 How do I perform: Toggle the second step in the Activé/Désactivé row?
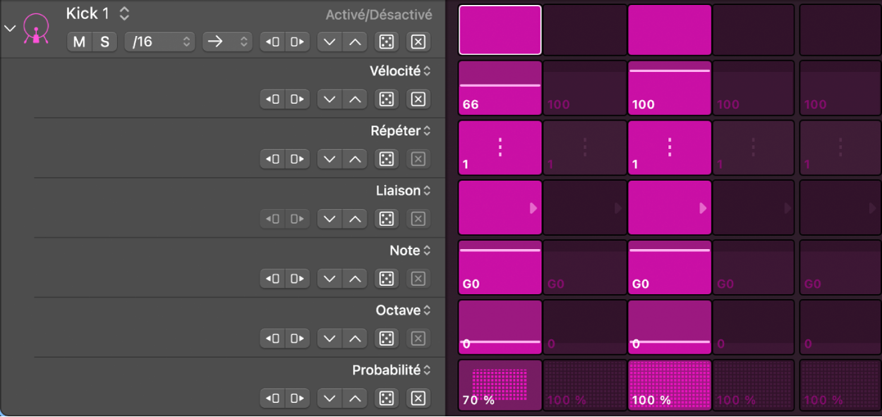584,30
